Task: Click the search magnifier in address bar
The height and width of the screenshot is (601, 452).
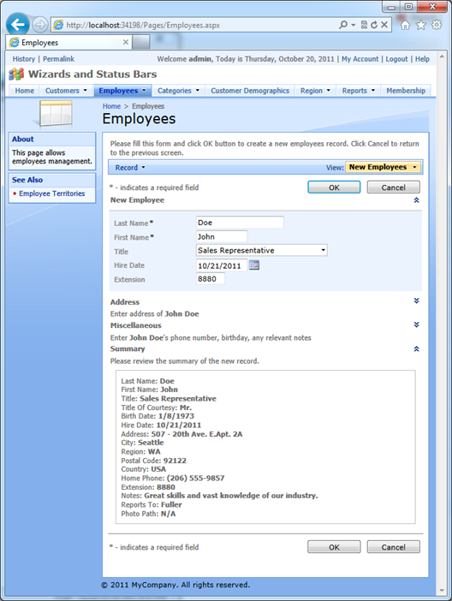Action: [343, 25]
